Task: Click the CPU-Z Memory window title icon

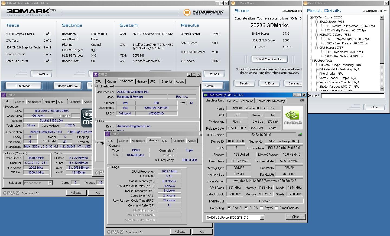Action: pyautogui.click(x=108, y=134)
